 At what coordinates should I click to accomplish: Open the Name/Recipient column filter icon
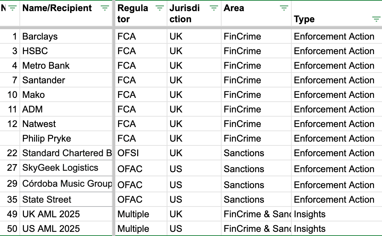(105, 8)
